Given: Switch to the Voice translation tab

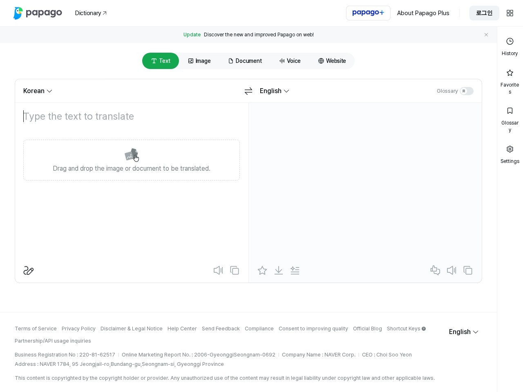Looking at the screenshot, I should (x=290, y=61).
